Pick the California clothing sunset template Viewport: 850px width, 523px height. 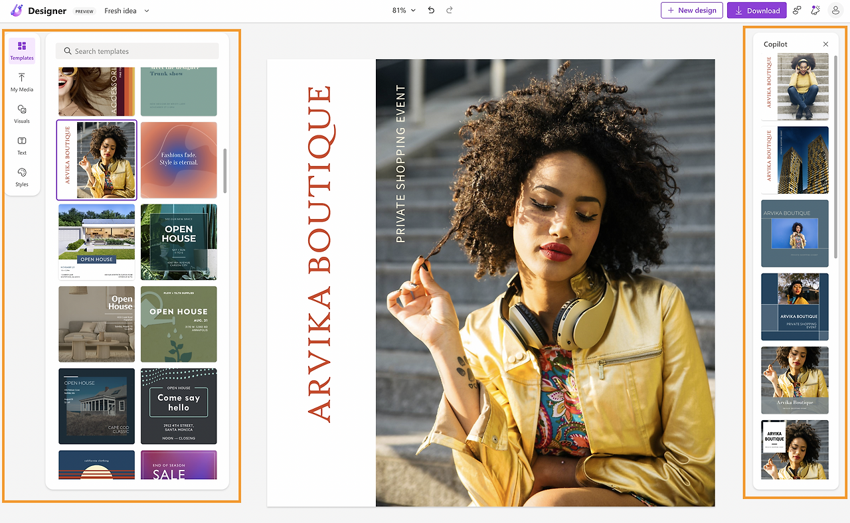[97, 465]
